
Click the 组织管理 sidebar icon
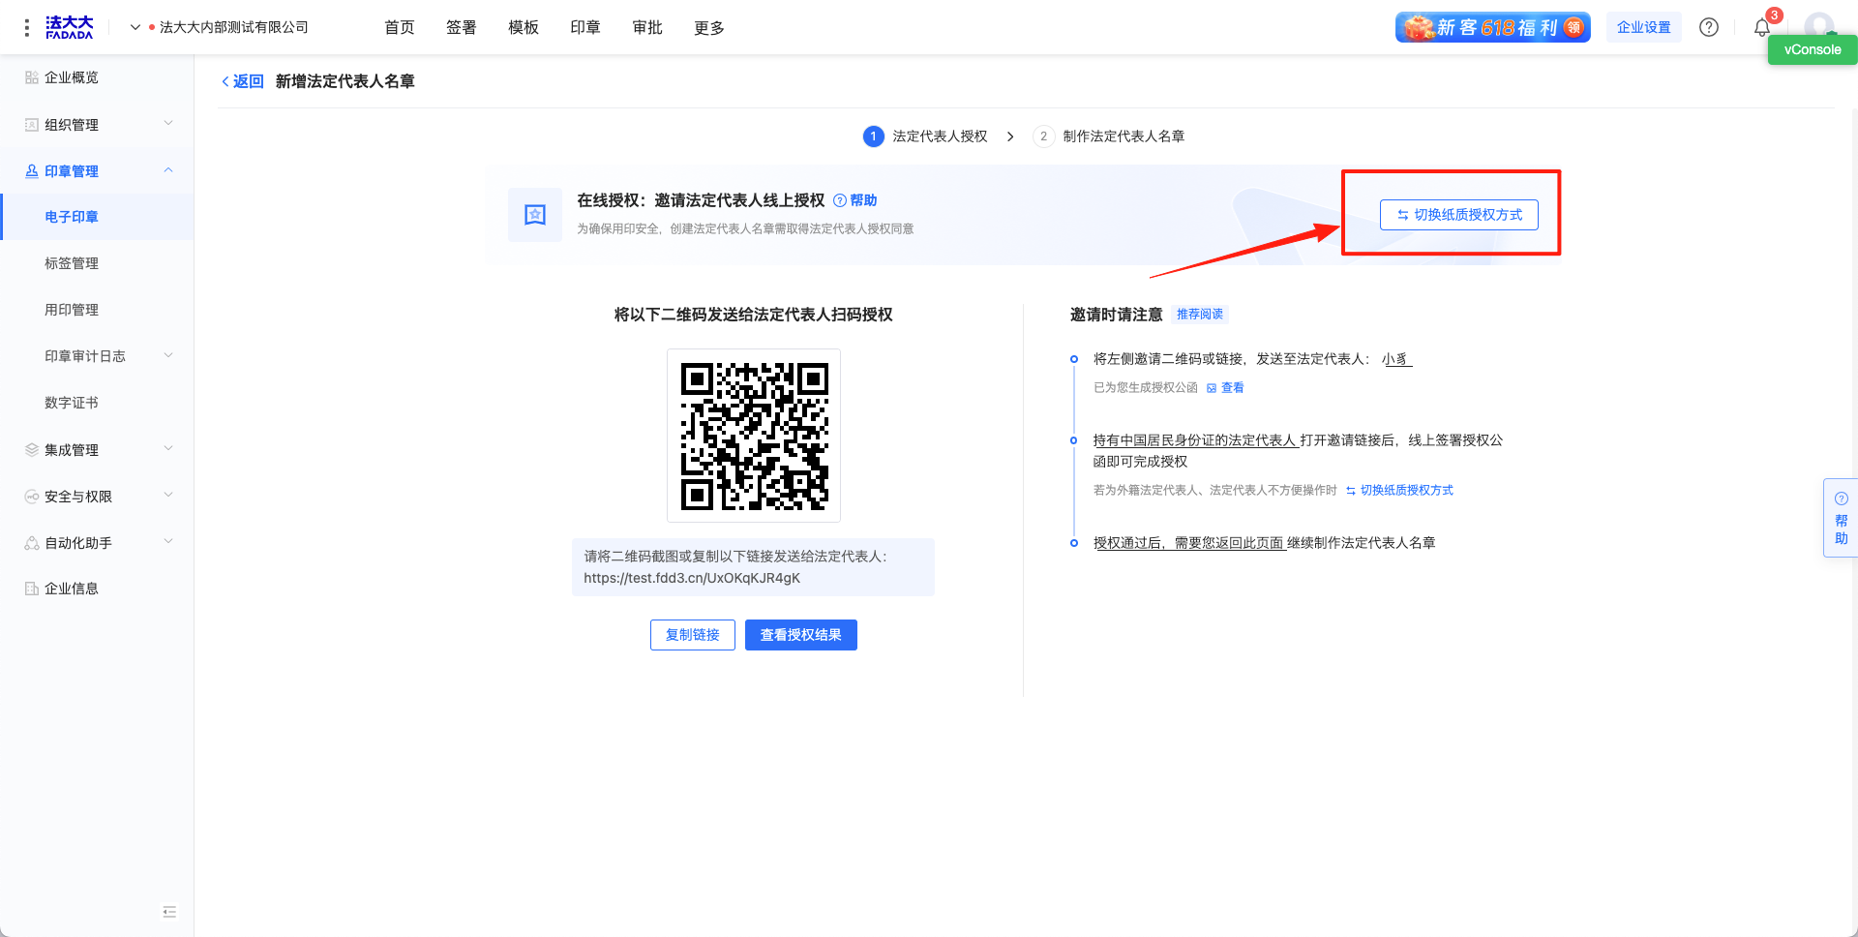[x=32, y=124]
